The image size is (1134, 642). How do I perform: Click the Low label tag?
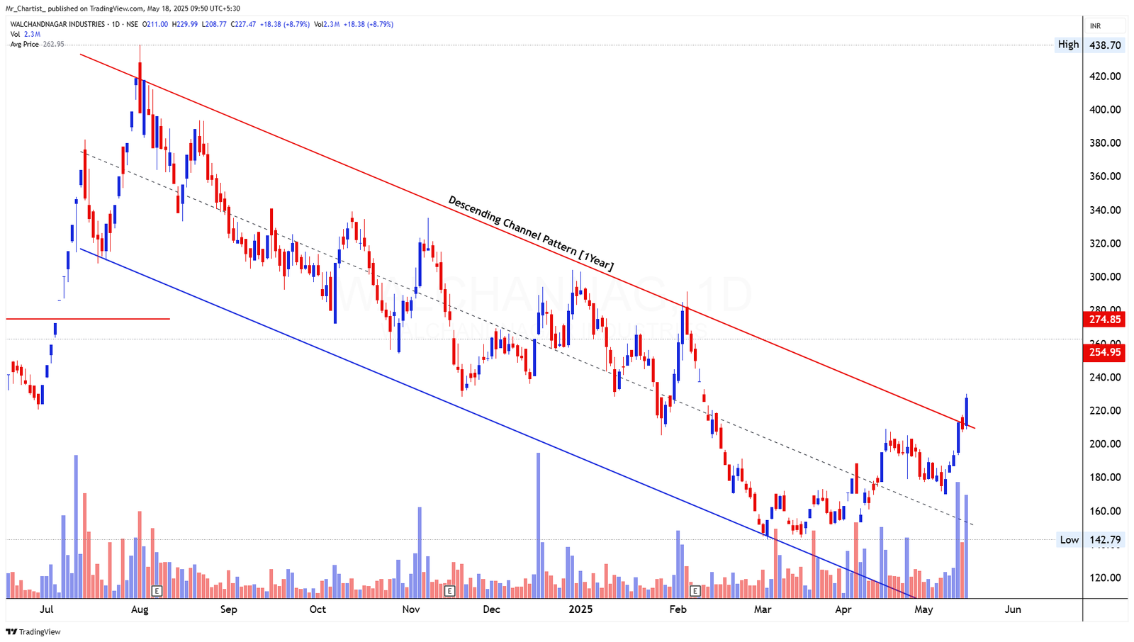tap(1069, 540)
